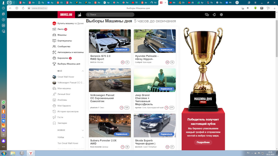Click the 65 rating counter on Genesis card
The height and width of the screenshot is (156, 278).
click(x=122, y=62)
